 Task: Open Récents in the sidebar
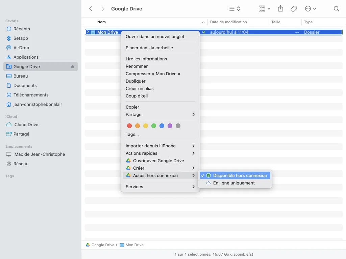click(x=41, y=29)
